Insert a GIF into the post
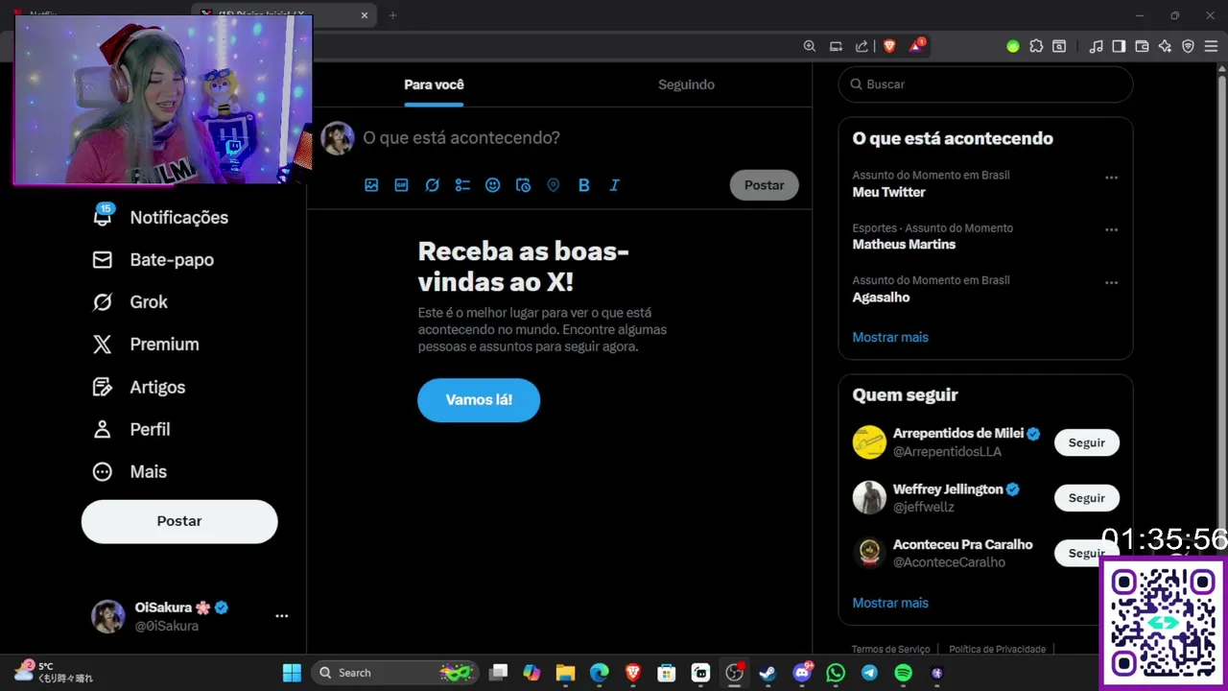This screenshot has height=691, width=1228. 402,185
